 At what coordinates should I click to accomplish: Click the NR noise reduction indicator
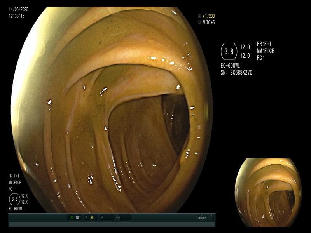coord(78,217)
